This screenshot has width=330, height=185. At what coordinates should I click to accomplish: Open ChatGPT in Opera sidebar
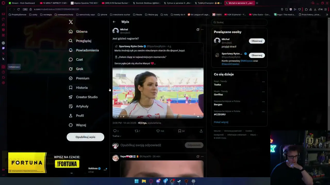click(x=3, y=43)
